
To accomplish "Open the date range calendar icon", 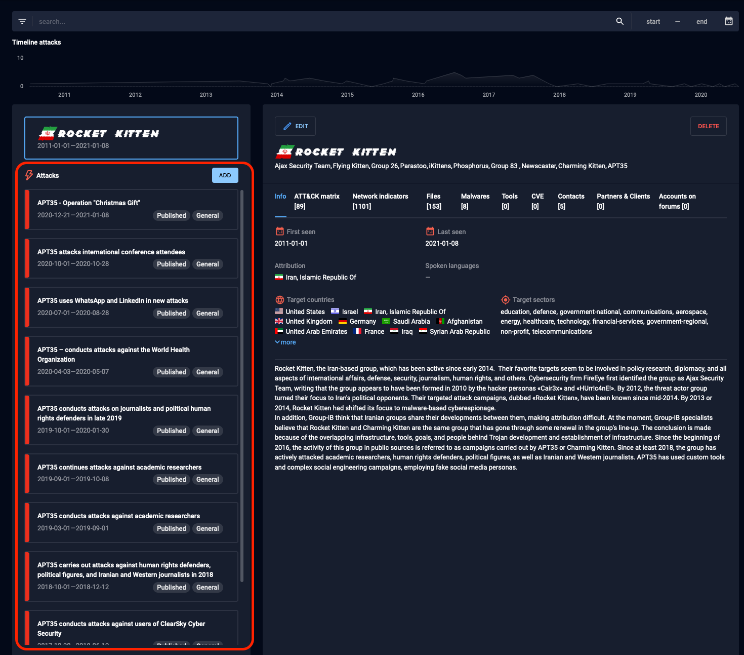I will [x=729, y=21].
